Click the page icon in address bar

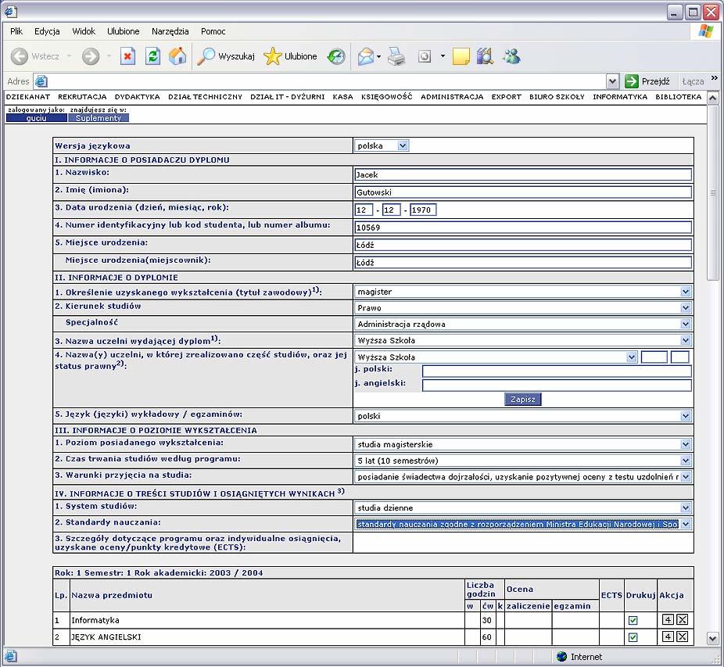tap(41, 81)
